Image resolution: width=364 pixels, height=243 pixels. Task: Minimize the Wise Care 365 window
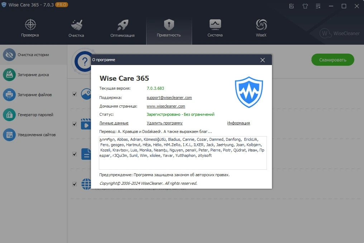tap(331, 6)
